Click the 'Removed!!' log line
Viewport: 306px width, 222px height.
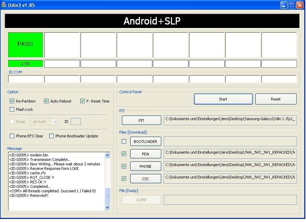29,195
